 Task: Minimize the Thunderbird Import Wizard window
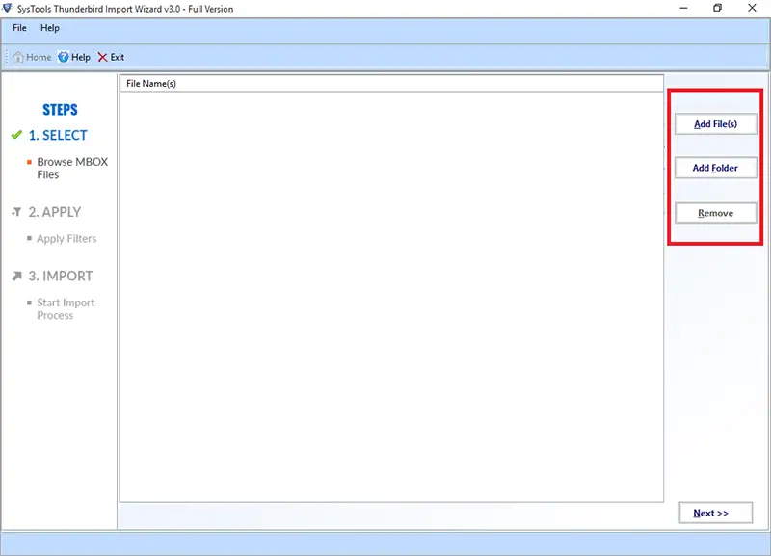[x=684, y=8]
